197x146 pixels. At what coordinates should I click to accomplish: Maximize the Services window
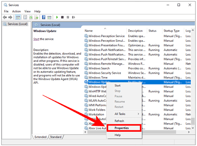pos(179,5)
